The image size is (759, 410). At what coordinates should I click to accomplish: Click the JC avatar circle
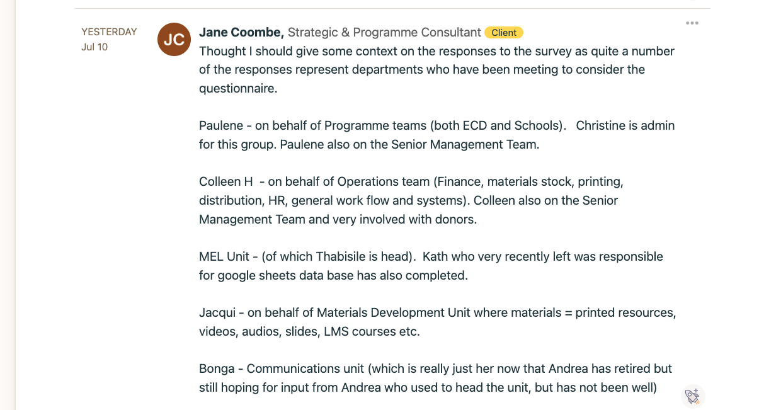pyautogui.click(x=174, y=39)
